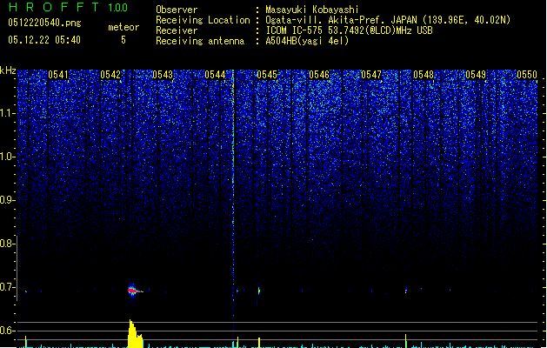Click the date stamp 05.12.22 05:40

pos(44,40)
